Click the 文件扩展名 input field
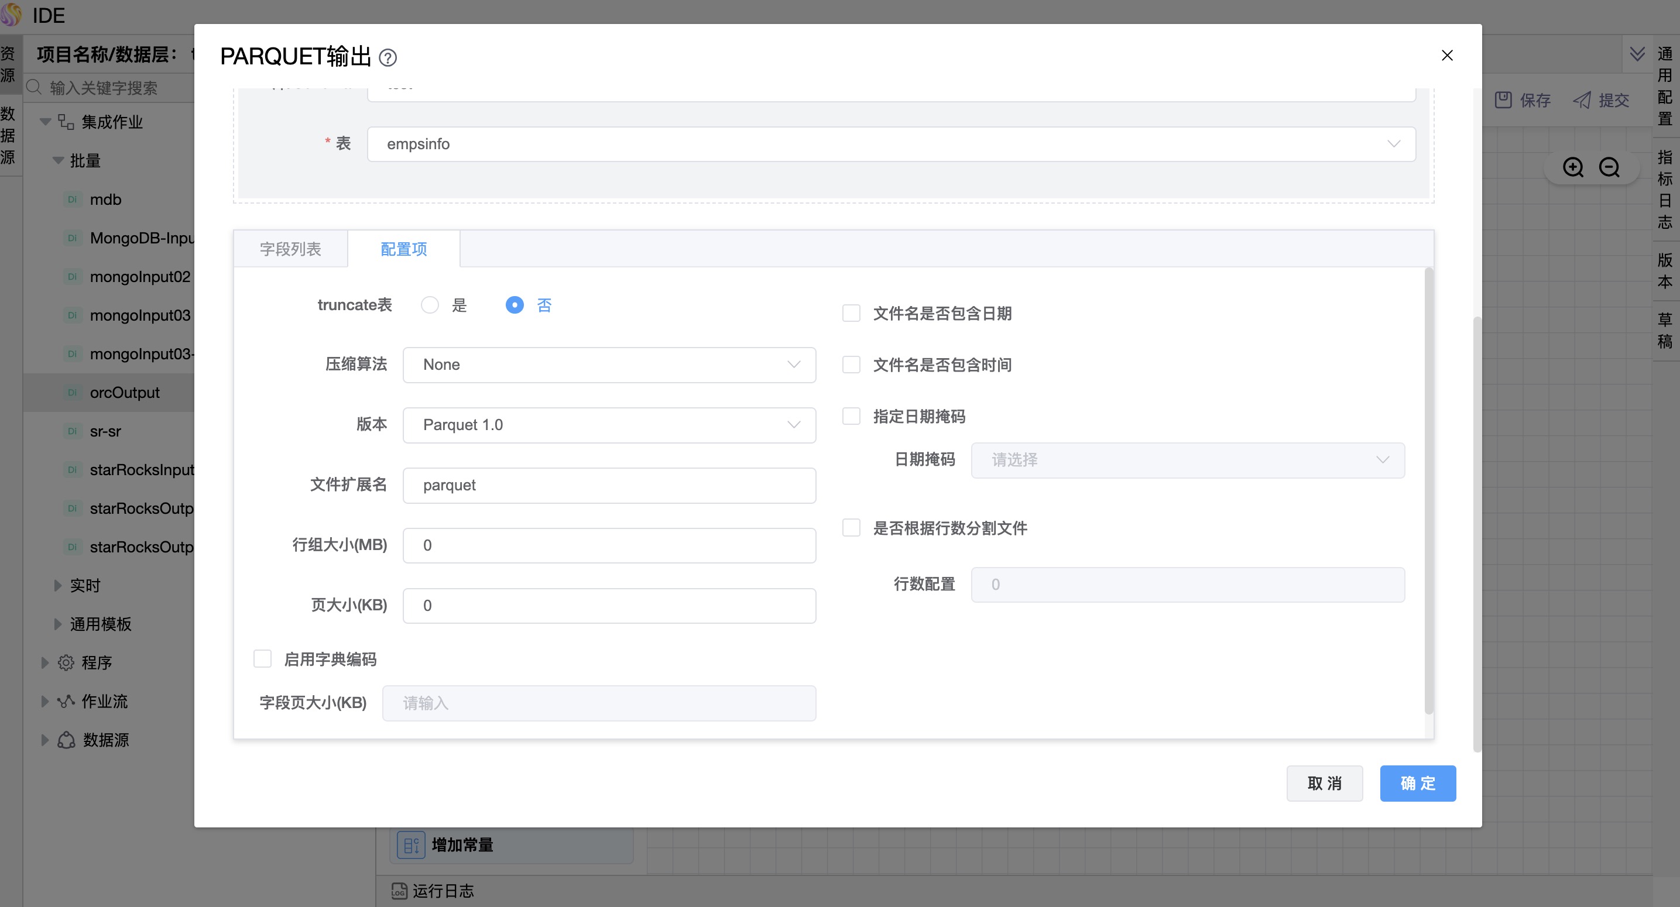The height and width of the screenshot is (907, 1680). pyautogui.click(x=608, y=485)
